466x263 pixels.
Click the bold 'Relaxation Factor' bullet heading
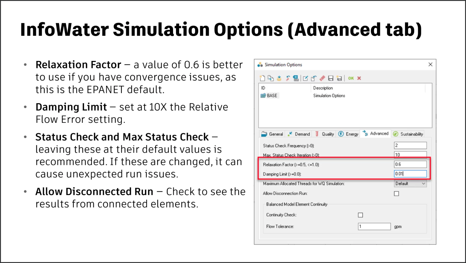click(78, 65)
